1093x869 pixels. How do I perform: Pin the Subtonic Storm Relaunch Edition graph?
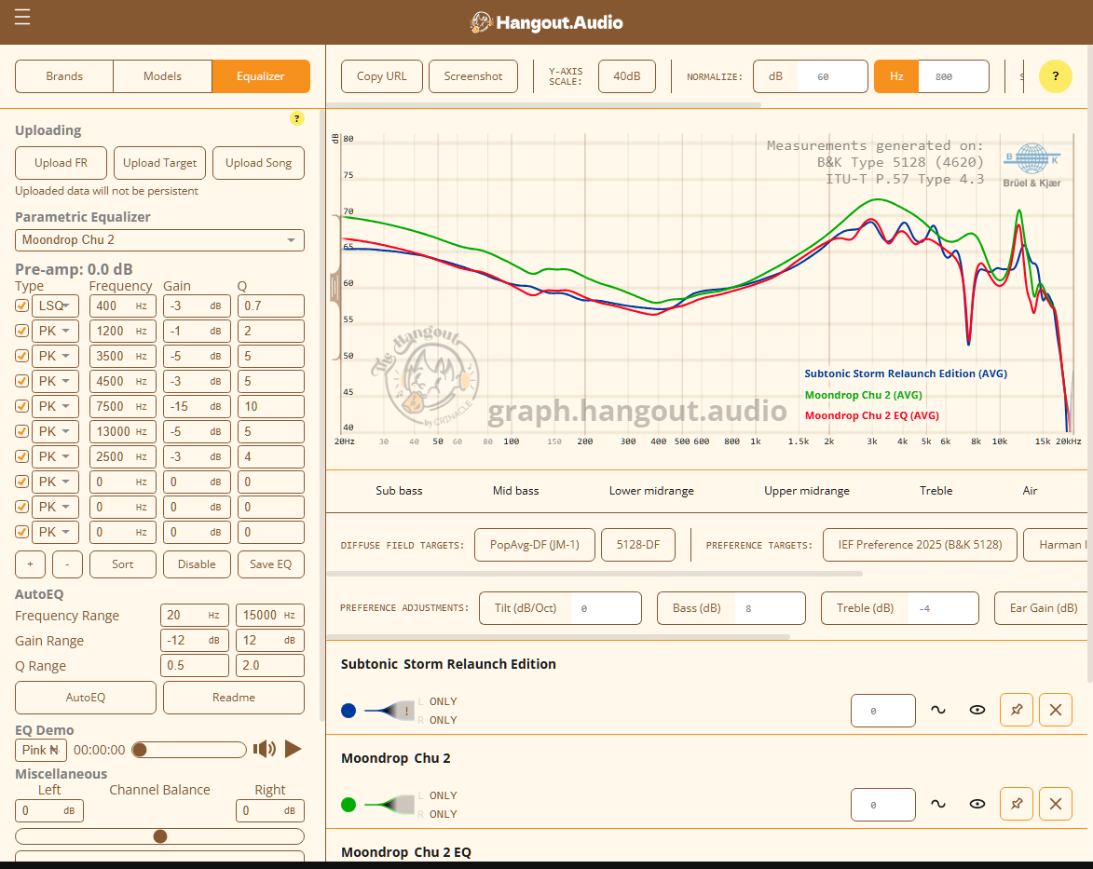point(1016,710)
